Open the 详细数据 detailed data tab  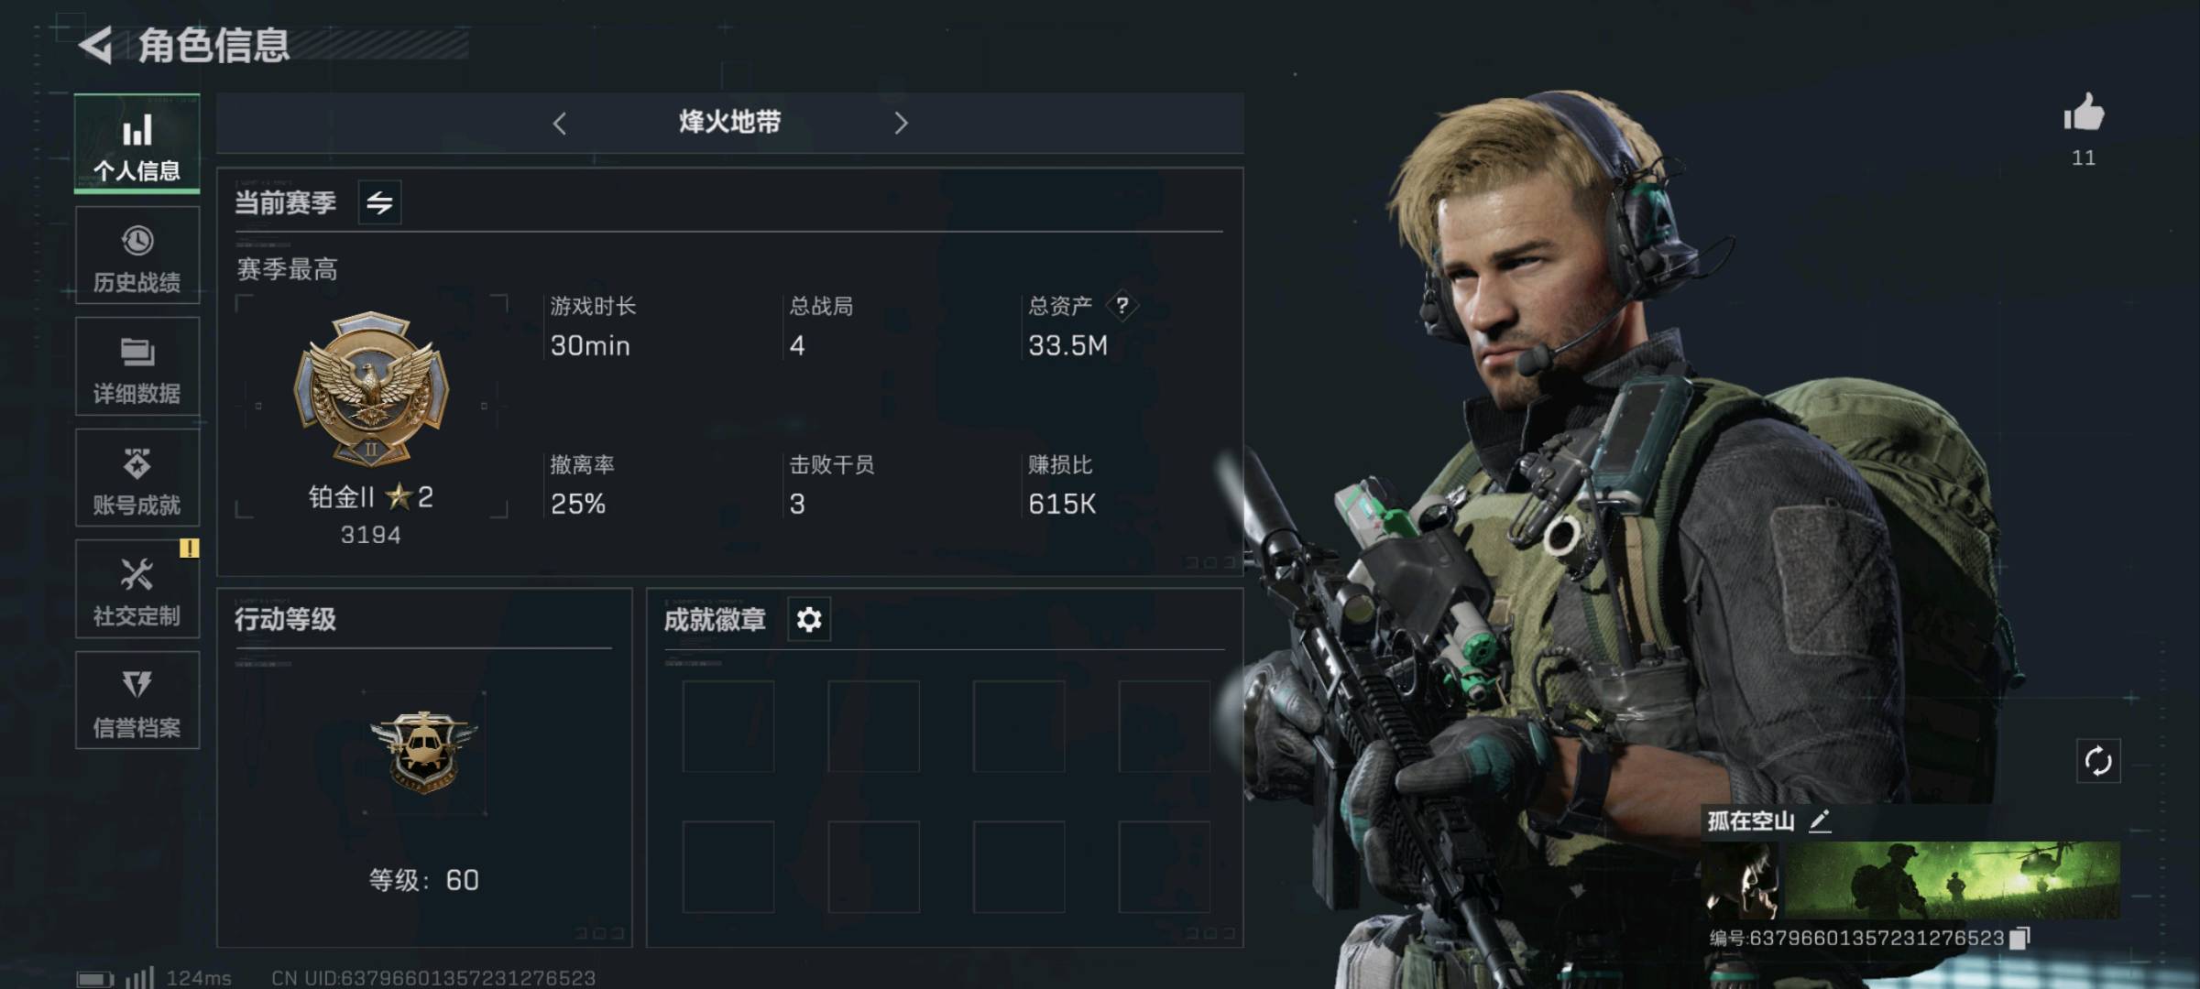[137, 367]
